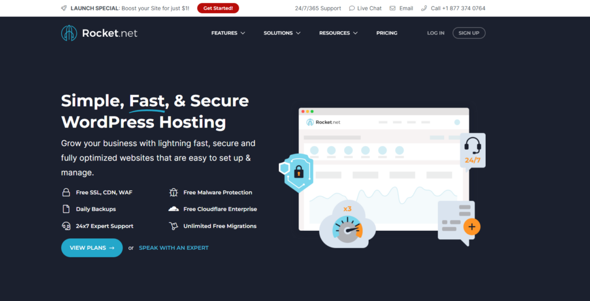Expand the Solutions dropdown menu
The width and height of the screenshot is (590, 301).
(x=282, y=33)
